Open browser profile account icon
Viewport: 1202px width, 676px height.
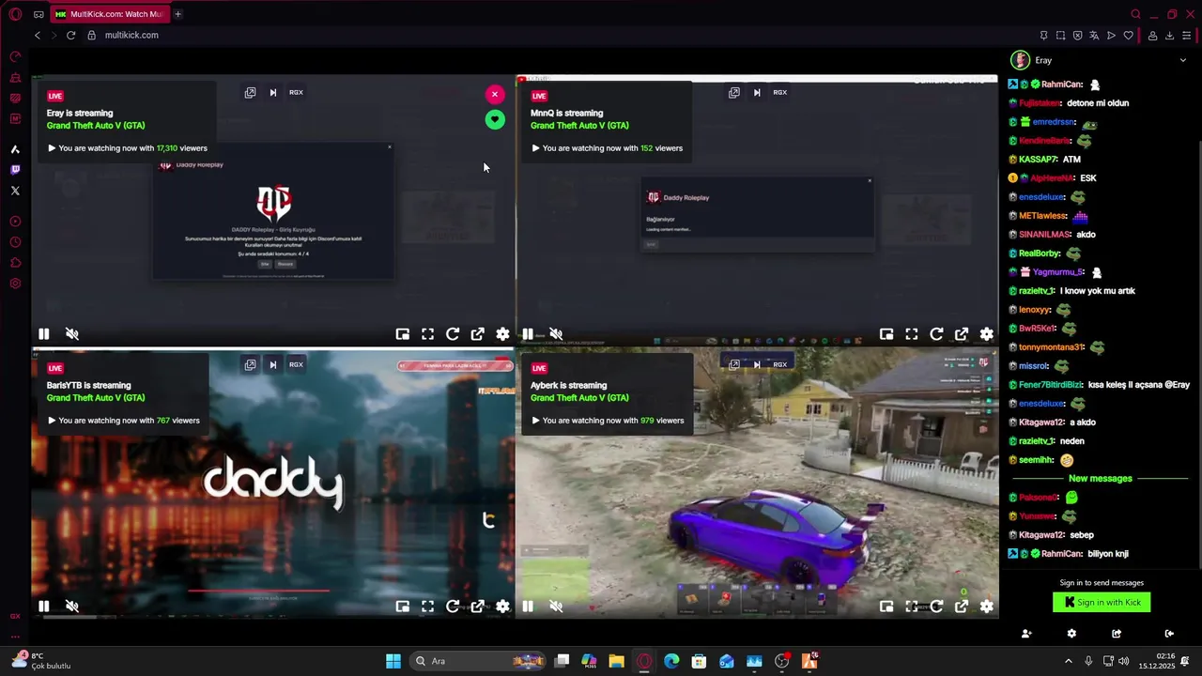coord(1152,36)
